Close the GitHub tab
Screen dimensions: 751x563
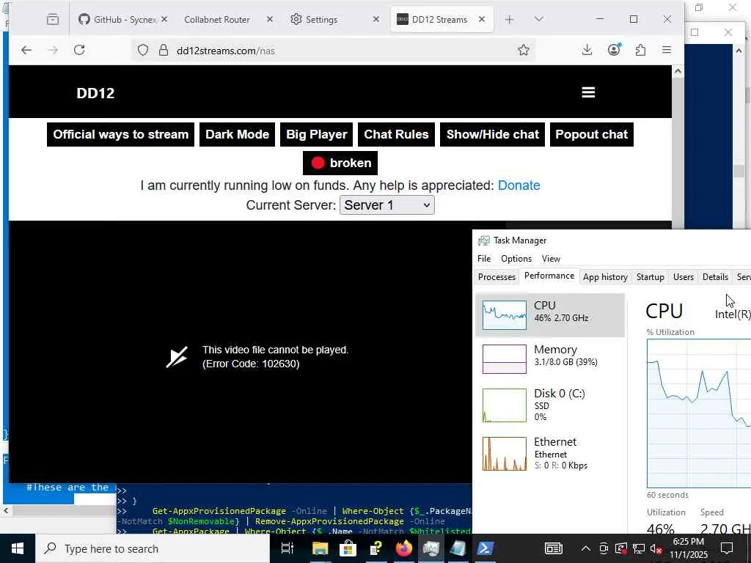(164, 20)
